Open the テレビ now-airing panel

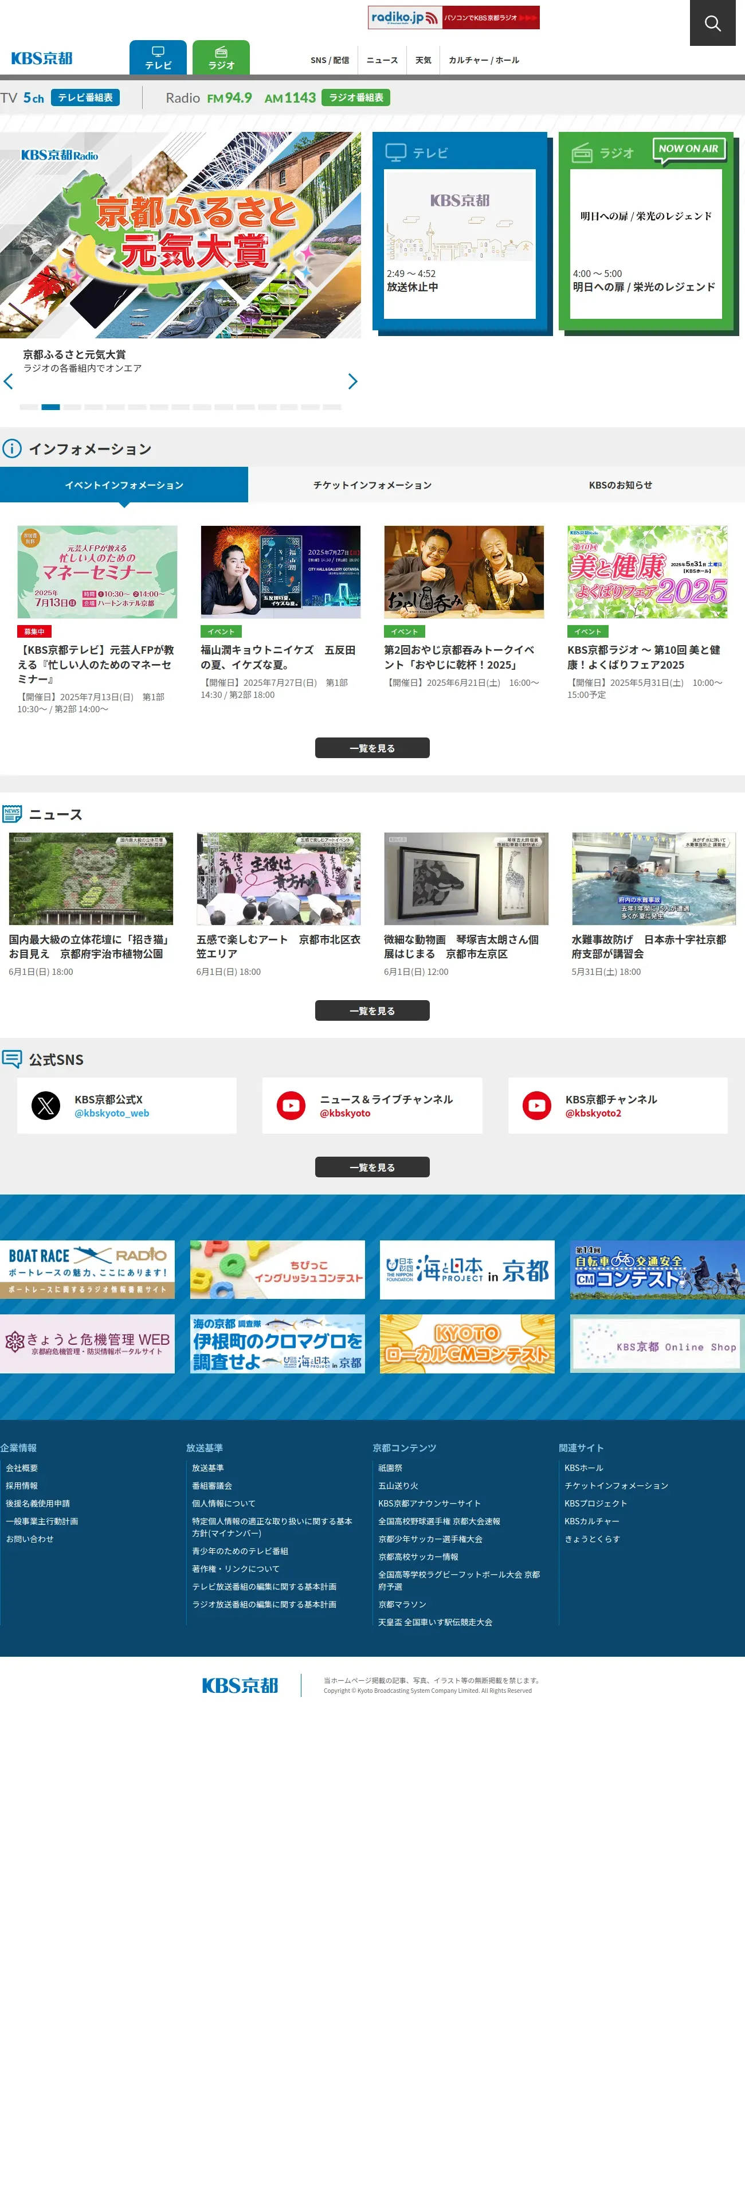pos(460,232)
